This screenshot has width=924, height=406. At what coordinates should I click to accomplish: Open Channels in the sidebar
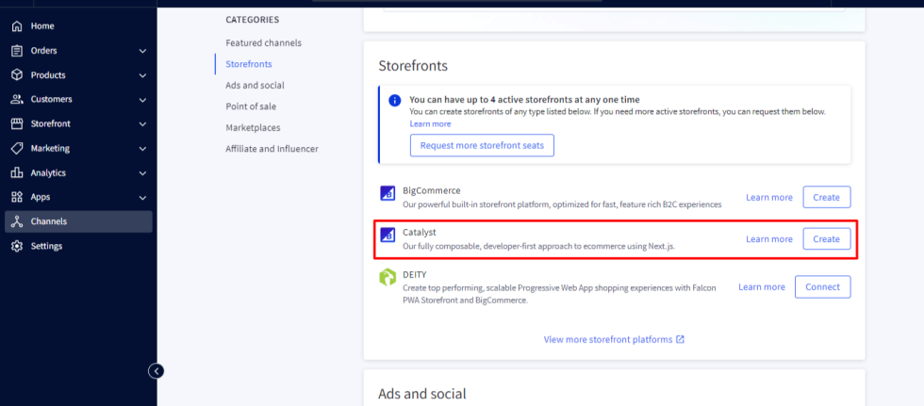pyautogui.click(x=78, y=221)
